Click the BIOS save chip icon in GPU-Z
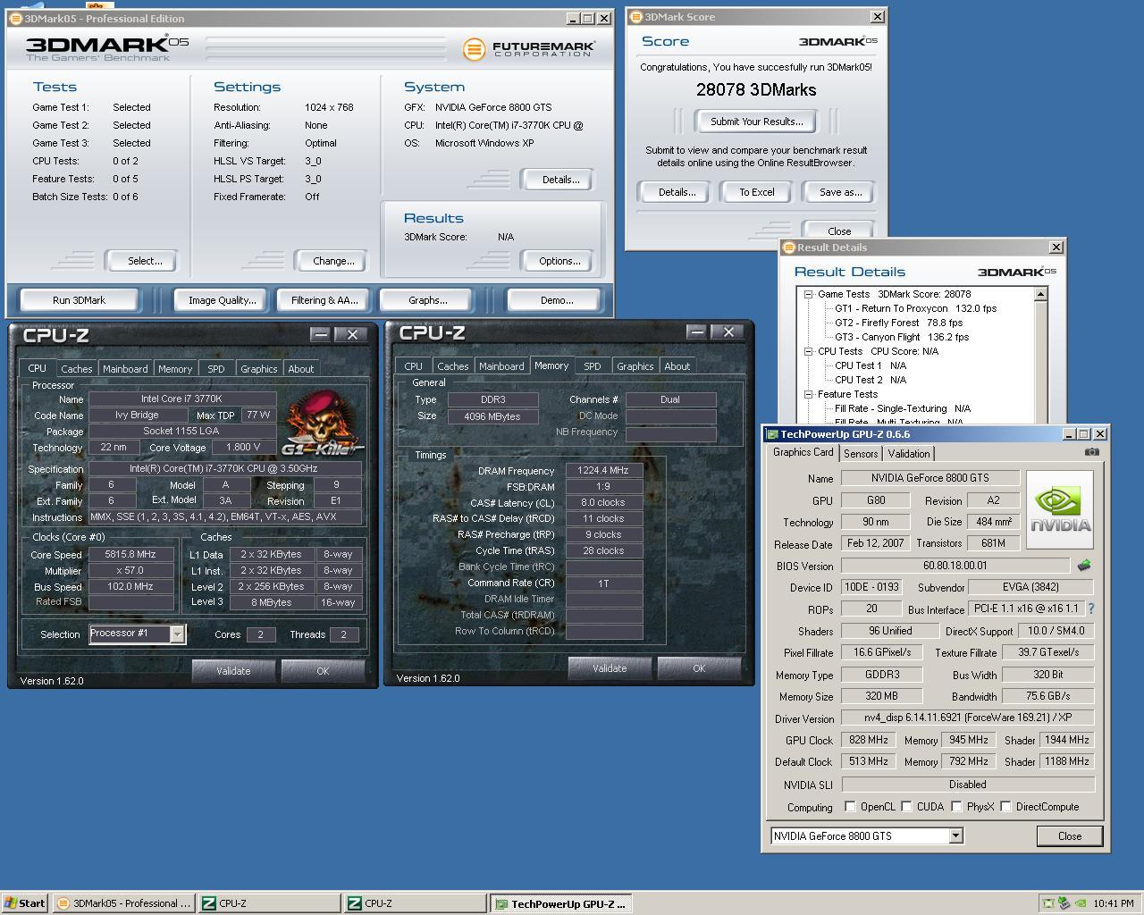Image resolution: width=1144 pixels, height=915 pixels. tap(1084, 566)
